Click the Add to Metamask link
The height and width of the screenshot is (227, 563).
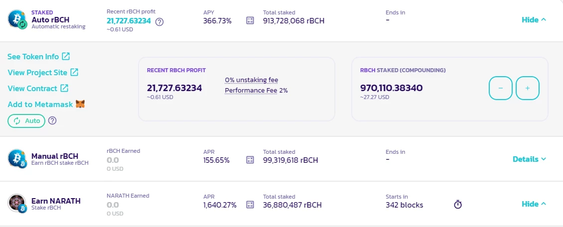click(x=46, y=105)
